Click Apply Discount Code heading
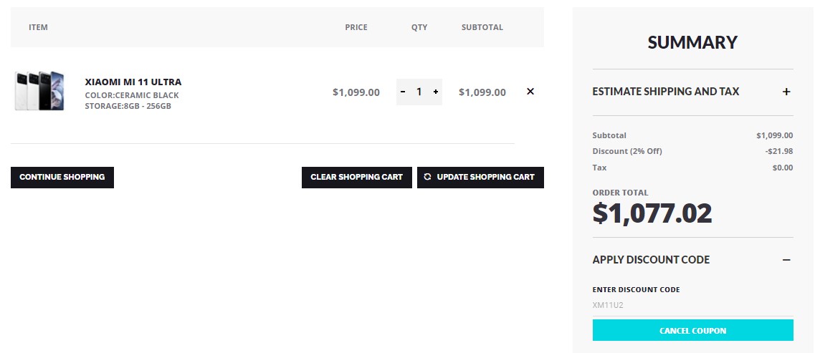 coord(651,260)
